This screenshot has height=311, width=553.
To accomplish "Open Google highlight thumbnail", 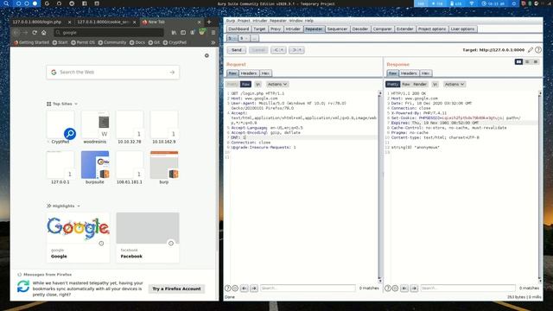I will pos(78,228).
